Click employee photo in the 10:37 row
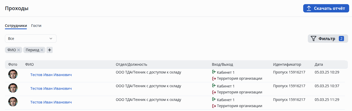The height and width of the screenshot is (111, 352). pos(13,88)
